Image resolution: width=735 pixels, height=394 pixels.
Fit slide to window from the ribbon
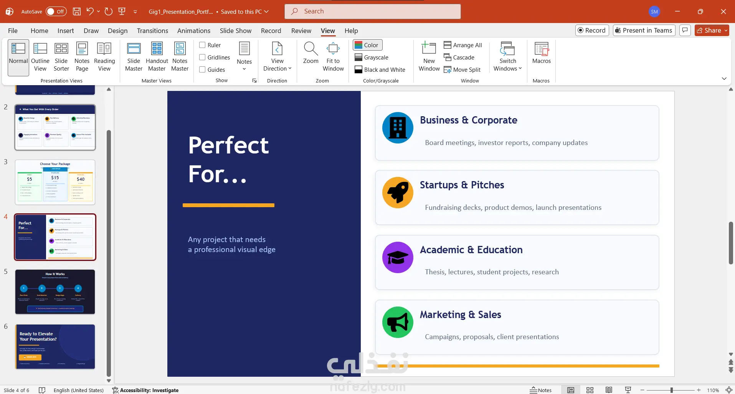click(333, 58)
